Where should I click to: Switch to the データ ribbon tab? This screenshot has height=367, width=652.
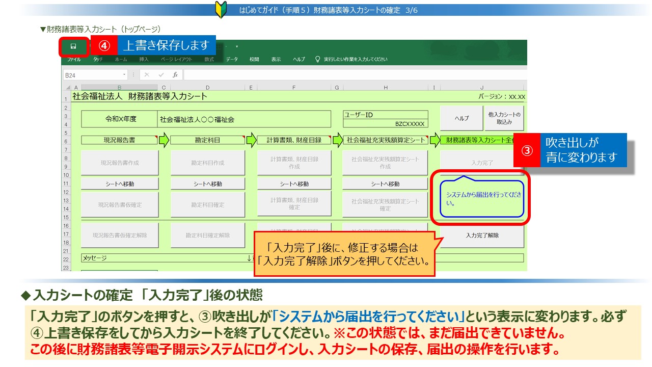point(232,59)
